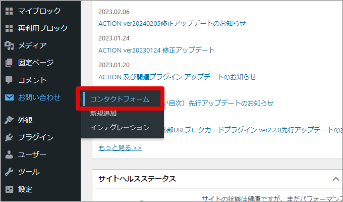Click the date 2023.01.24
This screenshot has width=343, height=202.
coord(114,38)
